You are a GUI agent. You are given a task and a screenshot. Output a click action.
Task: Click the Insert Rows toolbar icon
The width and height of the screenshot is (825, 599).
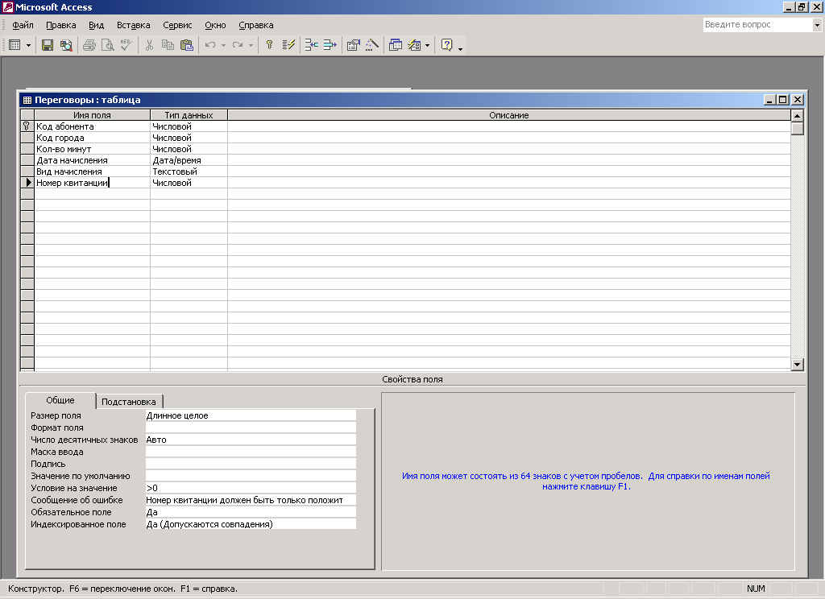coord(310,45)
